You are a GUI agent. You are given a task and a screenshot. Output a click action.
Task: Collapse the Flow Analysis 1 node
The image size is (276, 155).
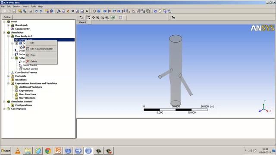[x=8, y=36]
